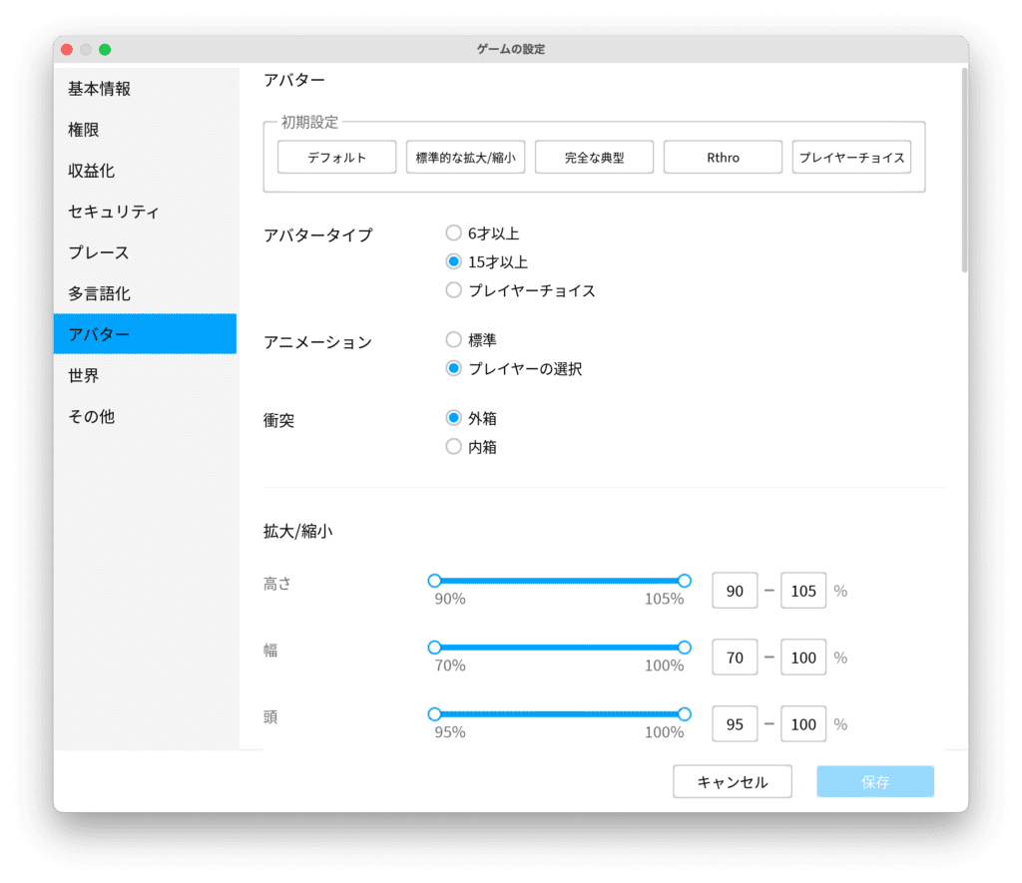Image resolution: width=1022 pixels, height=883 pixels.
Task: Choose プレイヤーチョイス avatar type option
Action: [x=454, y=290]
